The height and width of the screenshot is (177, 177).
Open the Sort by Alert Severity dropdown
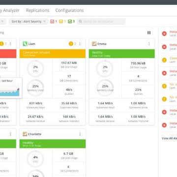(x=29, y=22)
